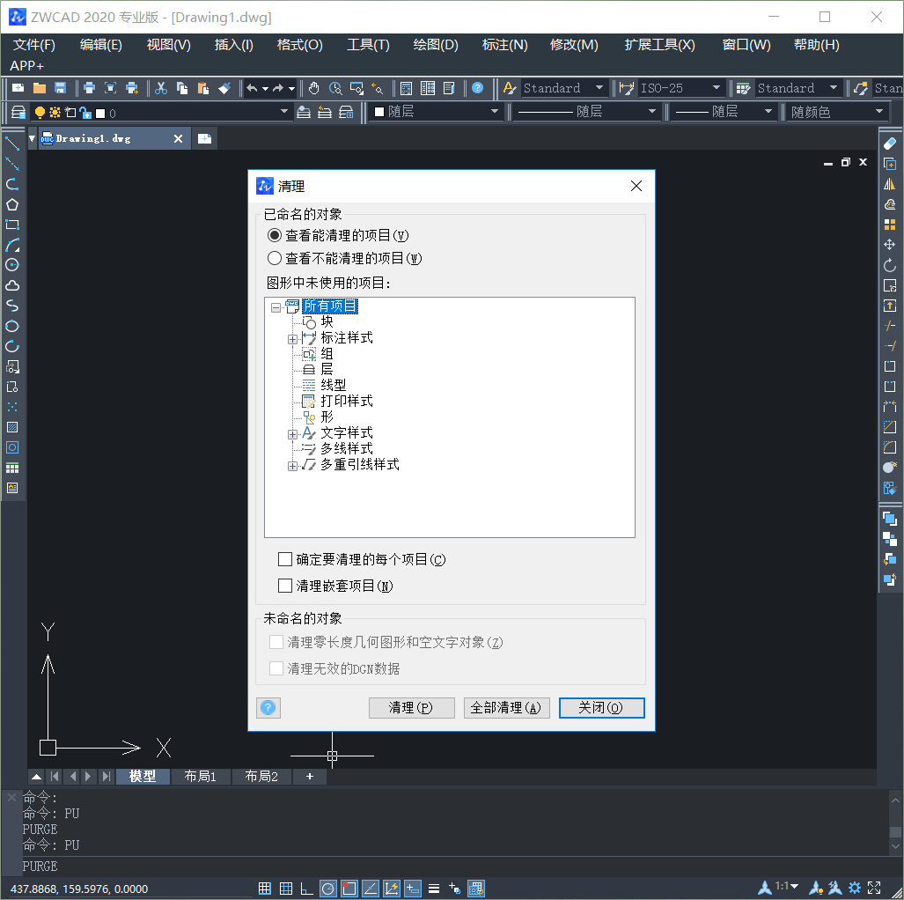Click the Cut scissors icon in toolbar

coord(161,88)
